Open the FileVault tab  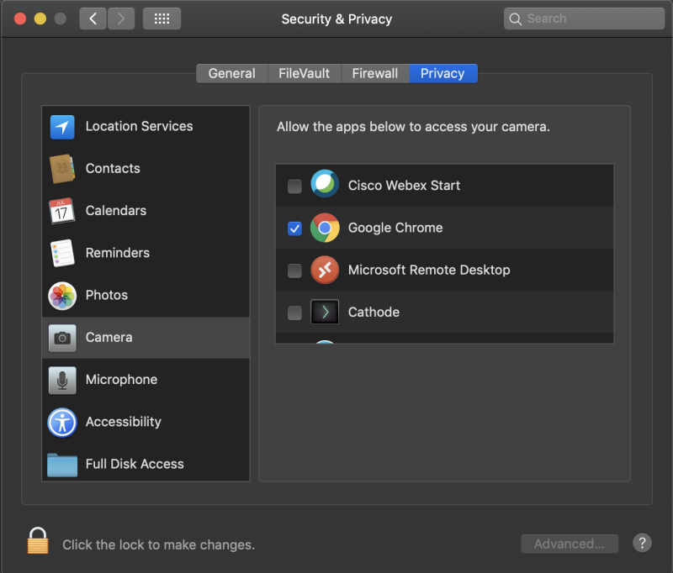[304, 73]
